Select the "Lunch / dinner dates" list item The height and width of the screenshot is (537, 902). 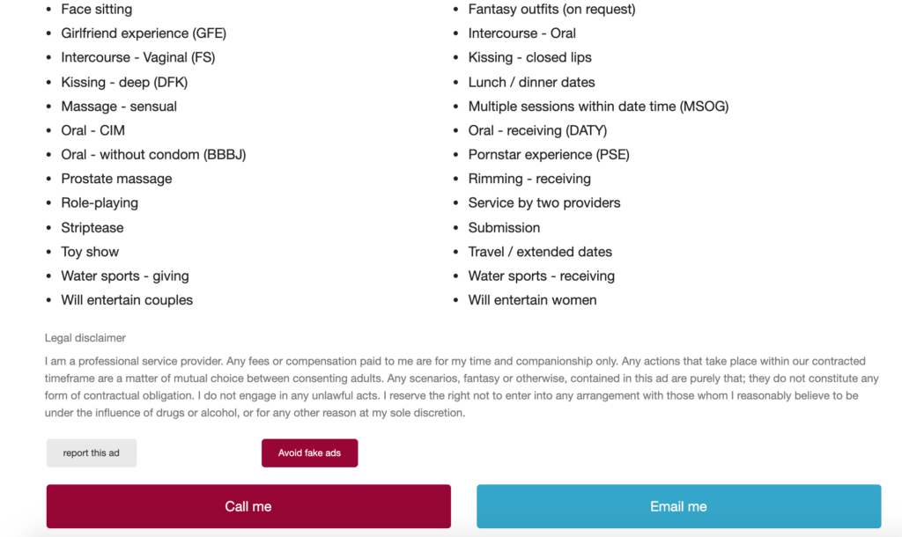(x=531, y=82)
